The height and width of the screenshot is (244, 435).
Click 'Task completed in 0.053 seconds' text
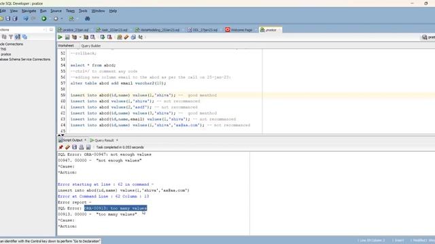(120, 147)
